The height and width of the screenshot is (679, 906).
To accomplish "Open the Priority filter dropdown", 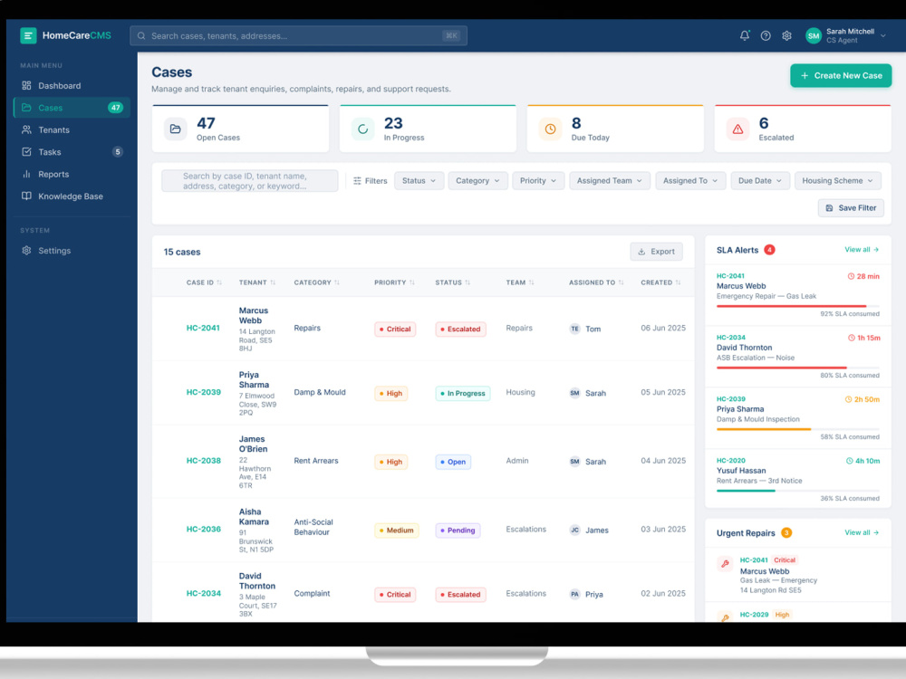I will point(538,181).
